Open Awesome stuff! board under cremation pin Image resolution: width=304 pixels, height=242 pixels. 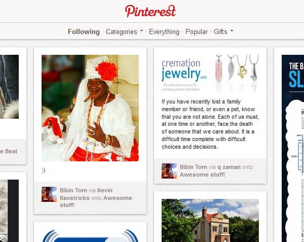tap(202, 175)
